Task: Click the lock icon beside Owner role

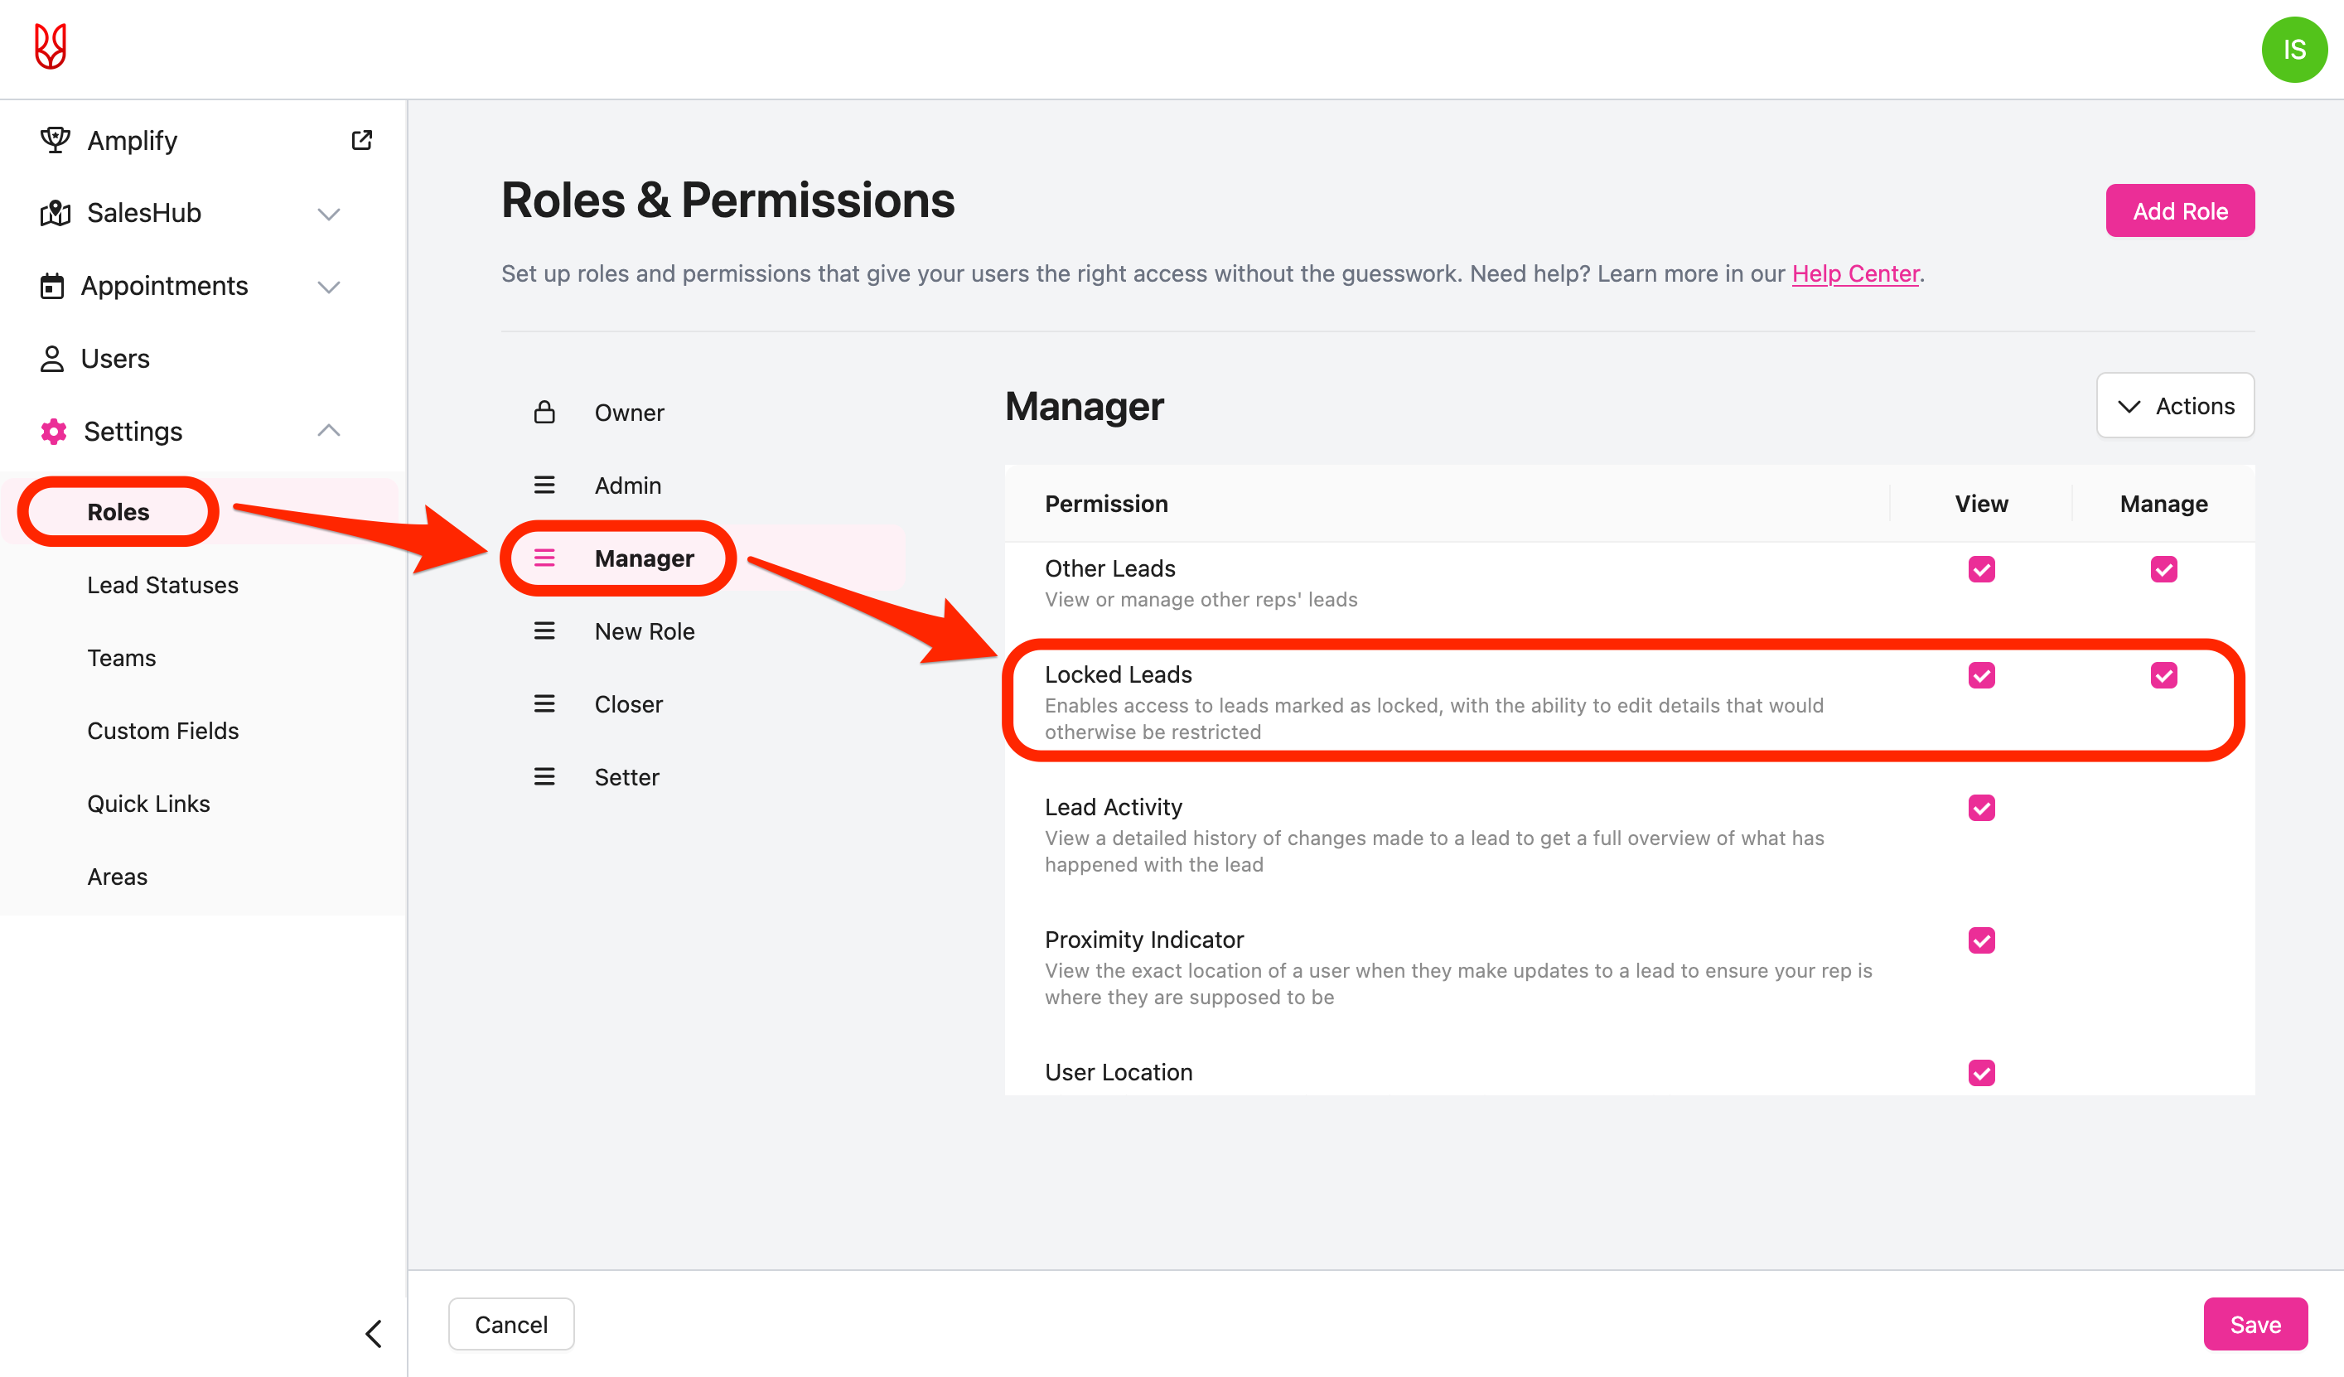Action: click(x=545, y=411)
